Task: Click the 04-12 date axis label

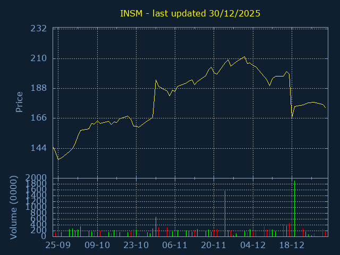Action: coord(253,245)
